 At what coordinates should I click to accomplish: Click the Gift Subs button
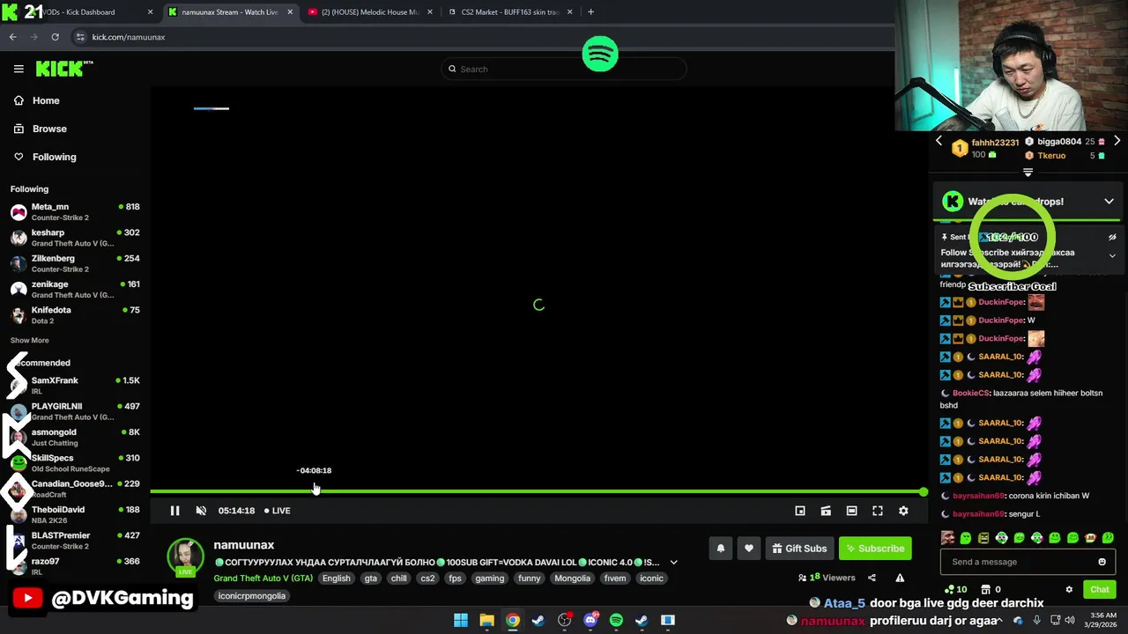[799, 549]
